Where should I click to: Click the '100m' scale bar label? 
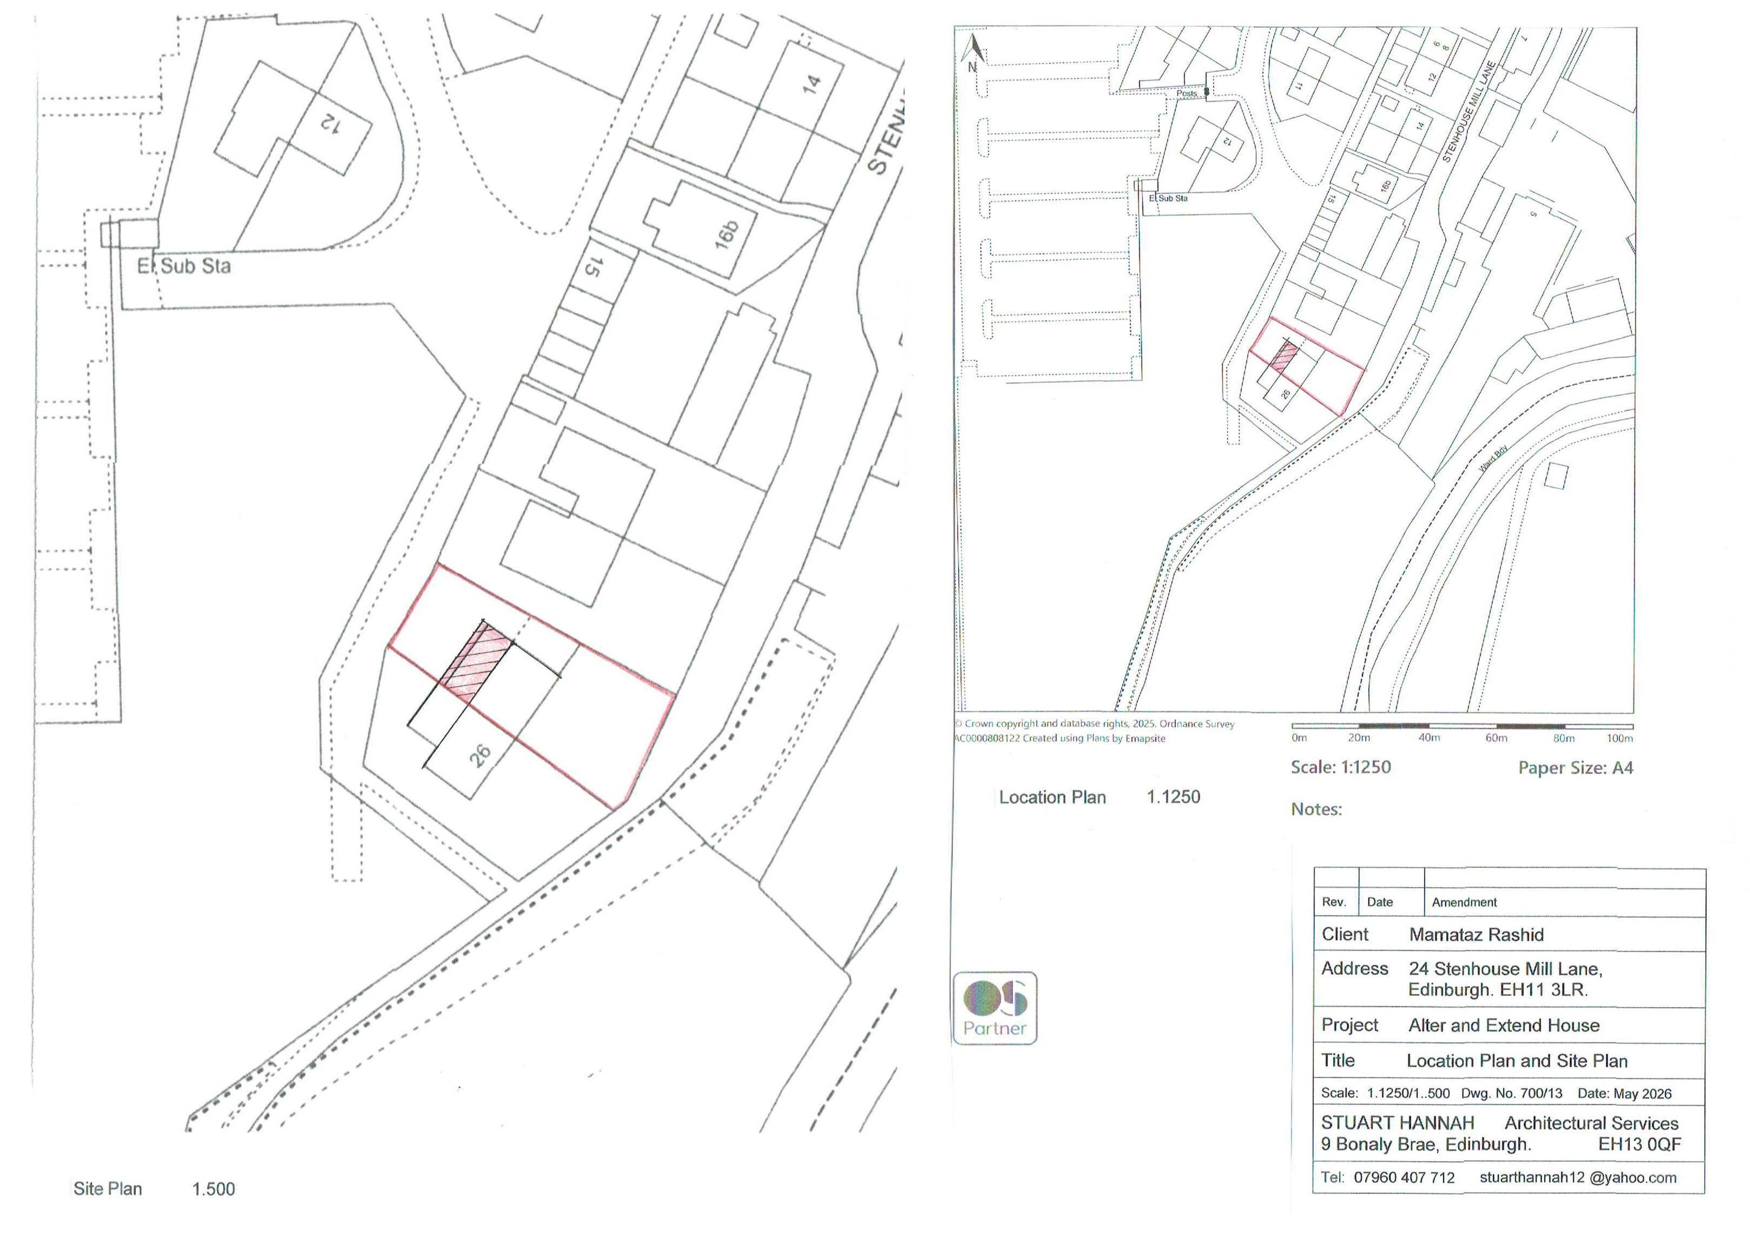(x=1620, y=738)
